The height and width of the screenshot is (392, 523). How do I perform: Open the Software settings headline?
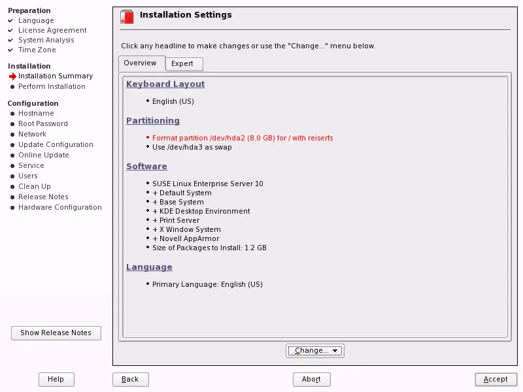(x=146, y=166)
